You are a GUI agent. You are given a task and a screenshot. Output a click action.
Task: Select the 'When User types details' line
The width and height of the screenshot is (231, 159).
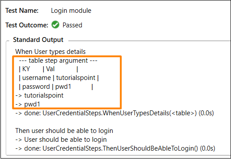coord(50,52)
